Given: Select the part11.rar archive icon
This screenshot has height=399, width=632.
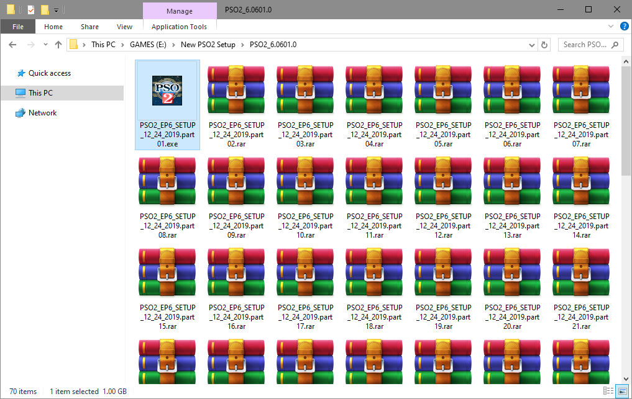Looking at the screenshot, I should coord(374,181).
